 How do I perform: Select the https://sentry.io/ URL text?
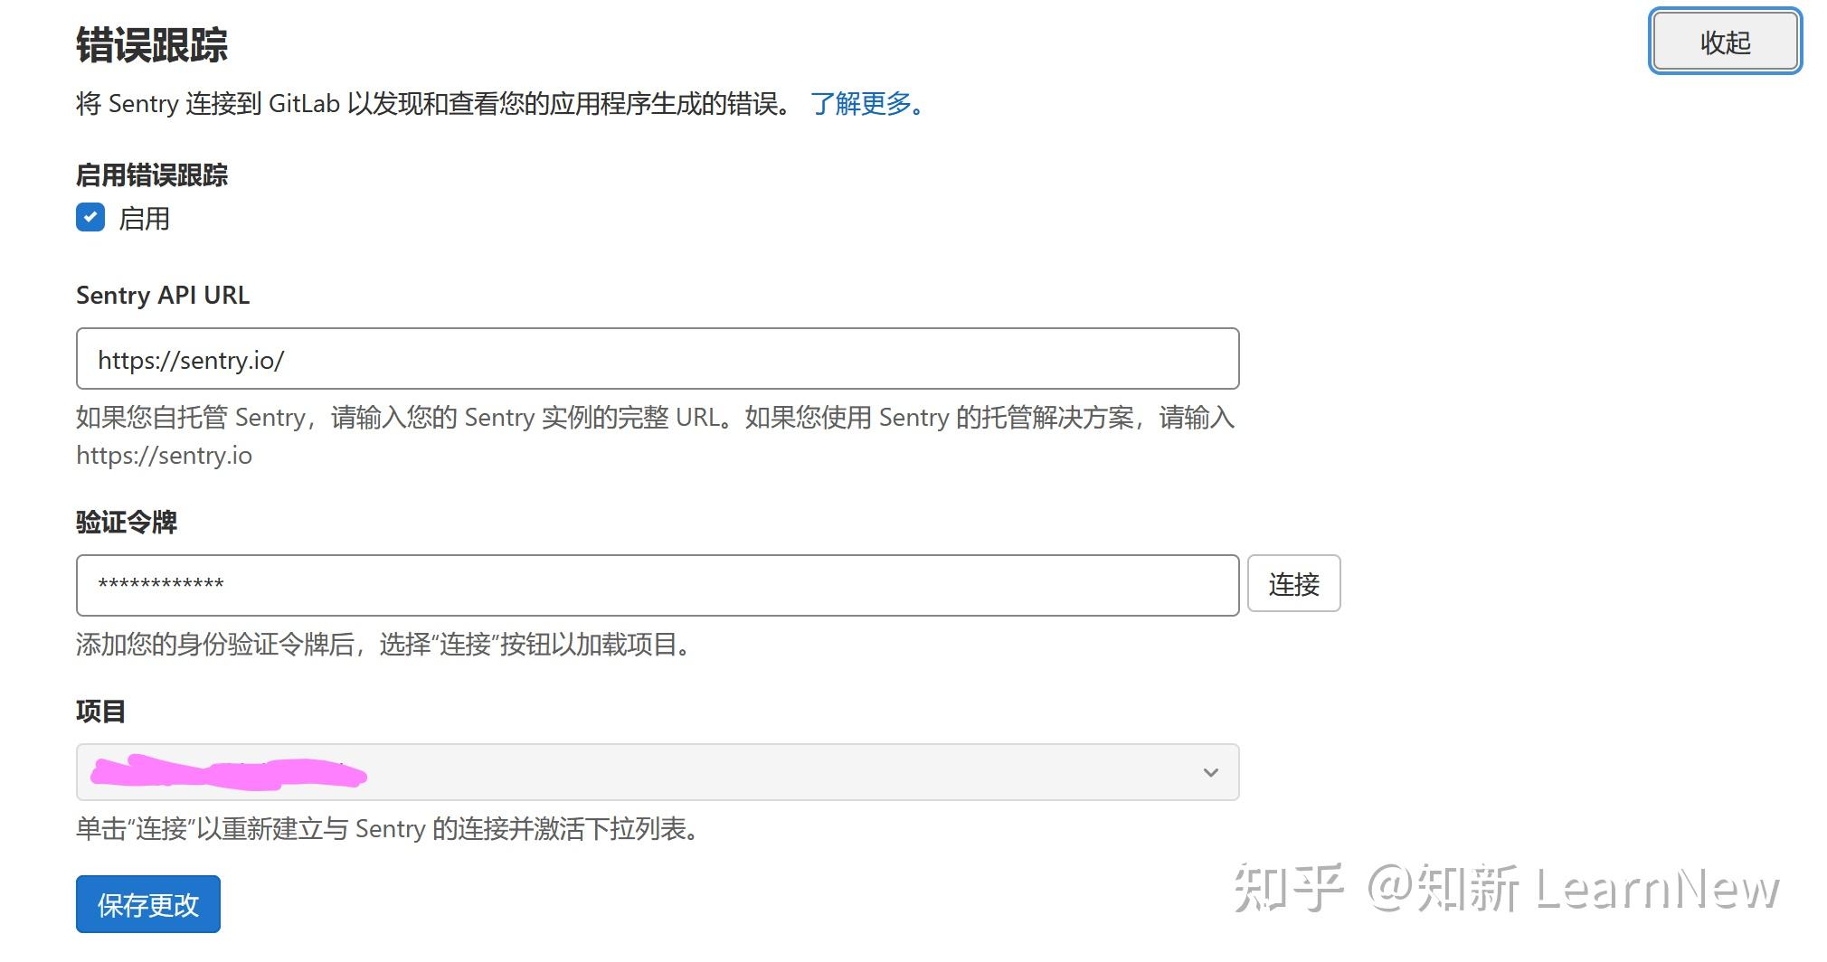pos(192,359)
